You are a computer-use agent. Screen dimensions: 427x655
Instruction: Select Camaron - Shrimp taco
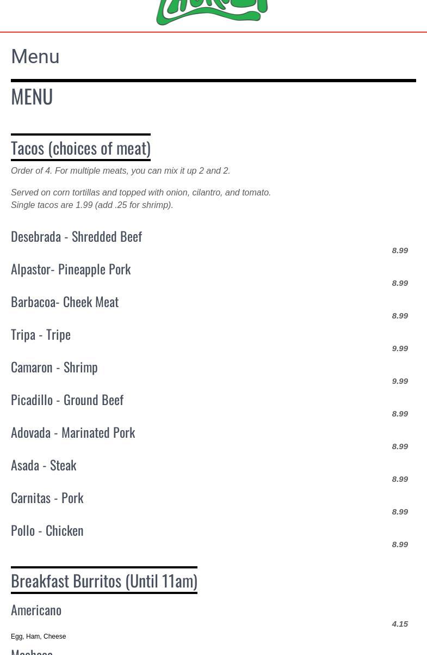[54, 367]
